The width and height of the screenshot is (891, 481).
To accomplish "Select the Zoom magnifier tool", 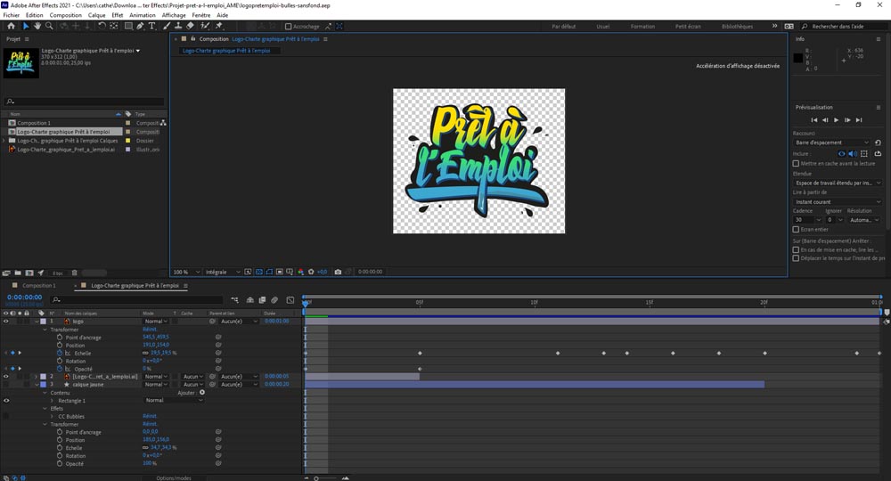I will point(49,26).
